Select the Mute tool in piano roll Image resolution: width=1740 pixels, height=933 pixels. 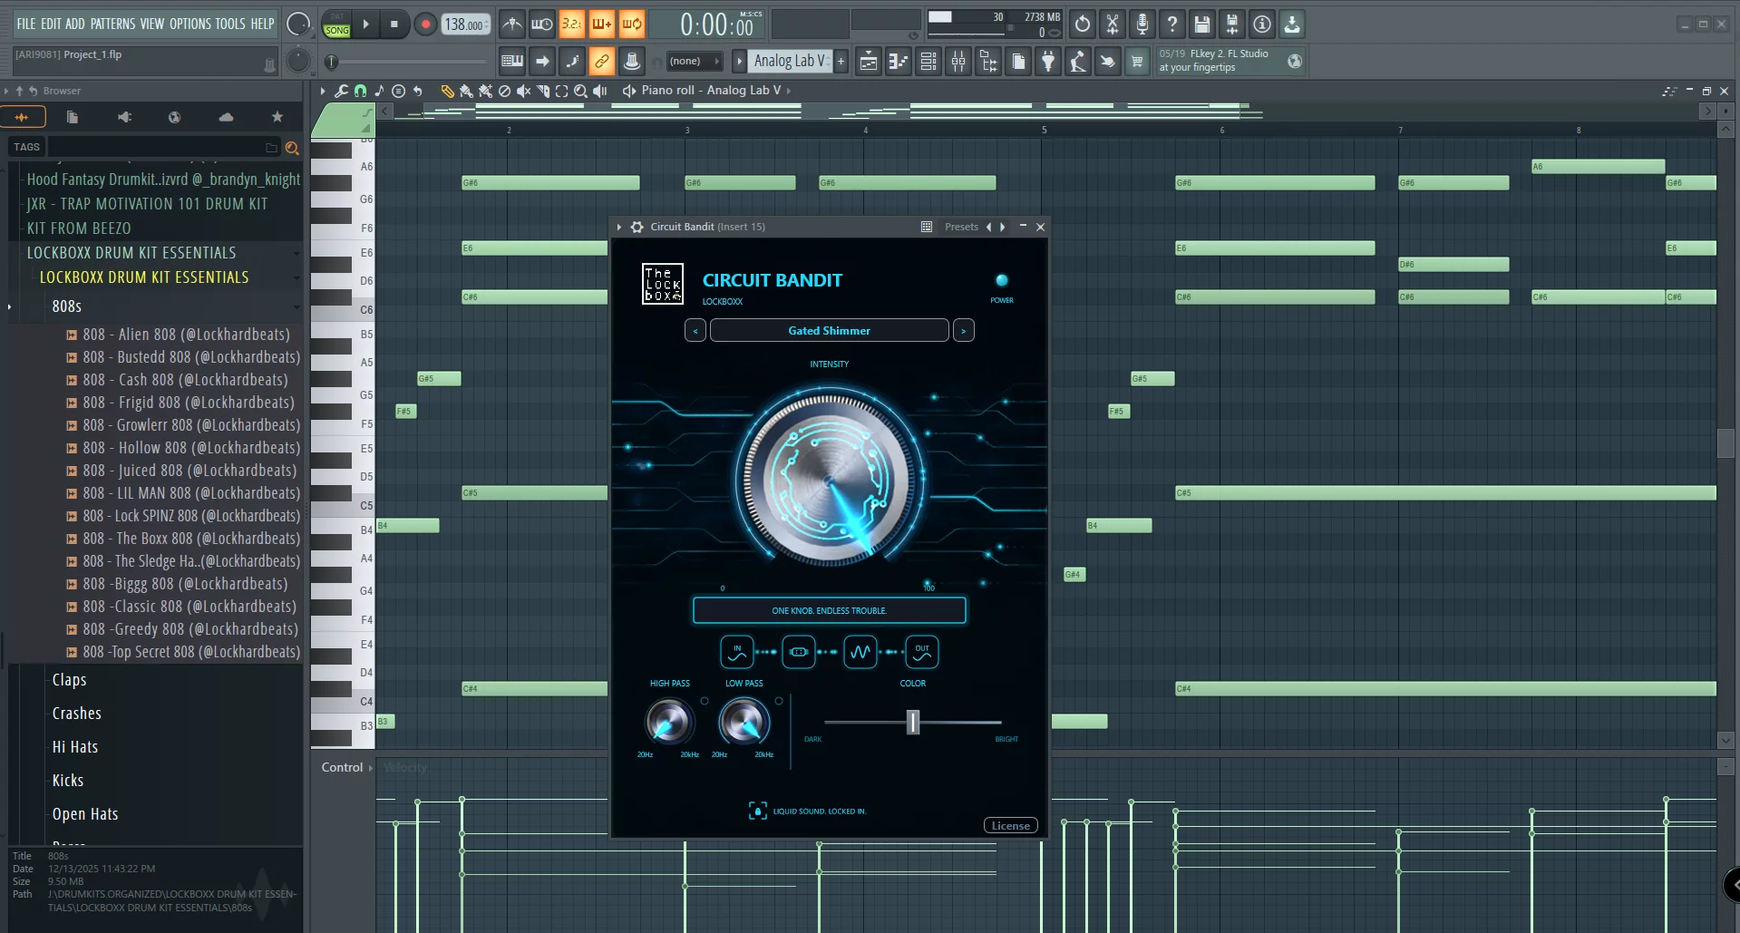click(x=523, y=91)
